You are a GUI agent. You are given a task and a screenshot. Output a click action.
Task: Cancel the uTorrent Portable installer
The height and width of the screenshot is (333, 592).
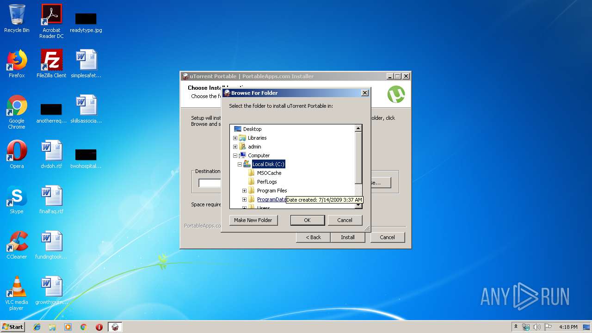pos(387,237)
